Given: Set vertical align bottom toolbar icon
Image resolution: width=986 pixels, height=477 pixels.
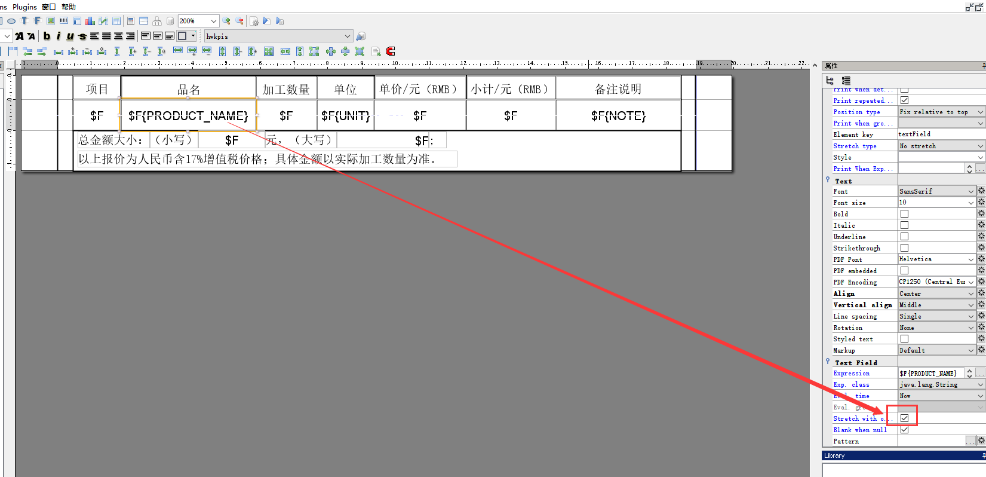Looking at the screenshot, I should pyautogui.click(x=170, y=36).
